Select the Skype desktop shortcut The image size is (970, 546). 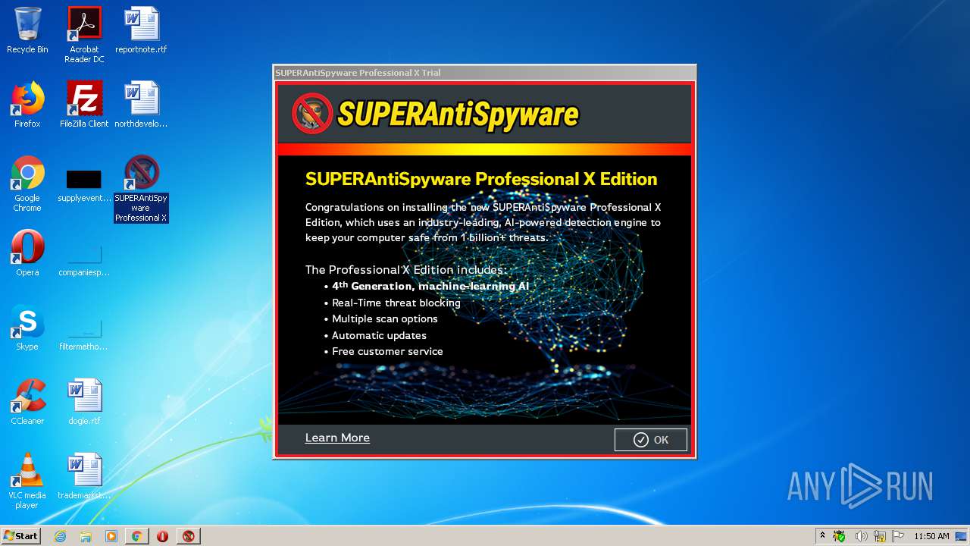tap(27, 328)
